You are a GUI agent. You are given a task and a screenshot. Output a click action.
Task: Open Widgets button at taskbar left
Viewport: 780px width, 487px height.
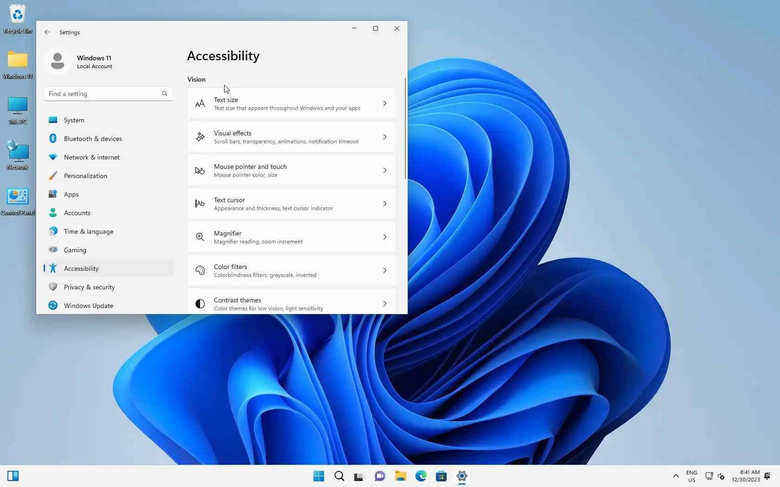coord(13,476)
